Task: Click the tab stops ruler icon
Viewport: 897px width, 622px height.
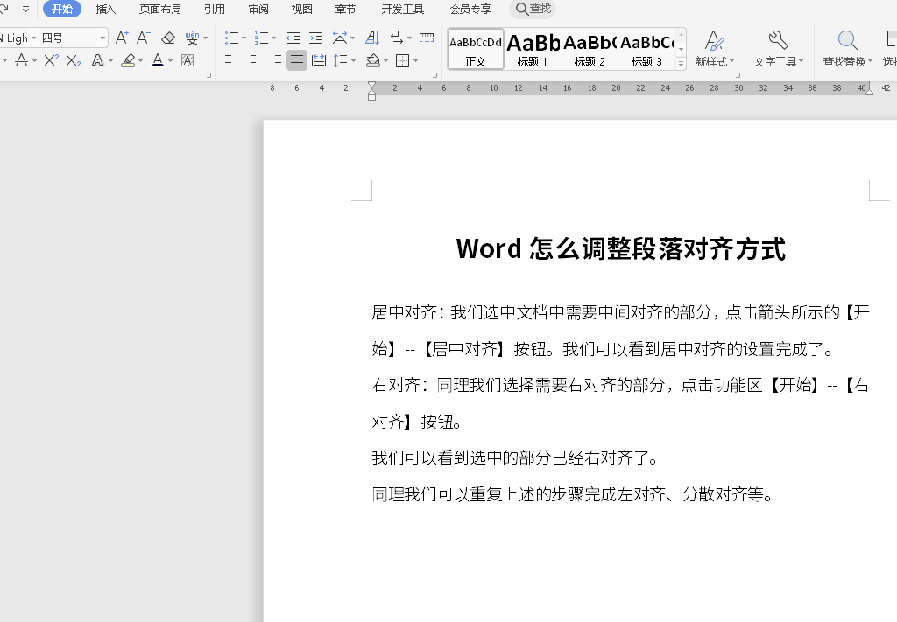Action: [427, 38]
